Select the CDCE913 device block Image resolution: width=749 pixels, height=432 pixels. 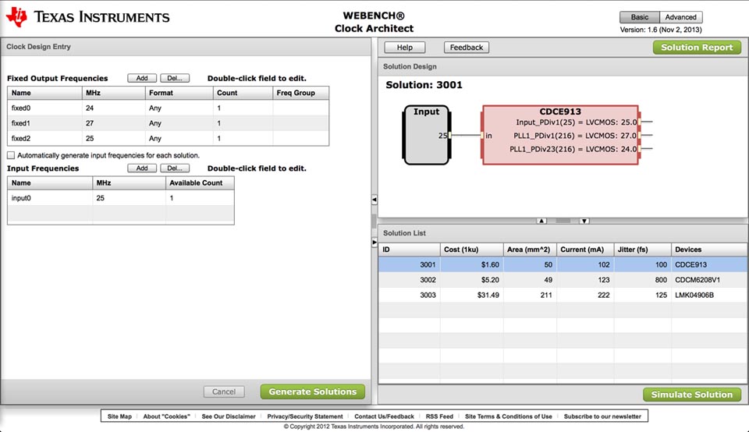(x=560, y=135)
